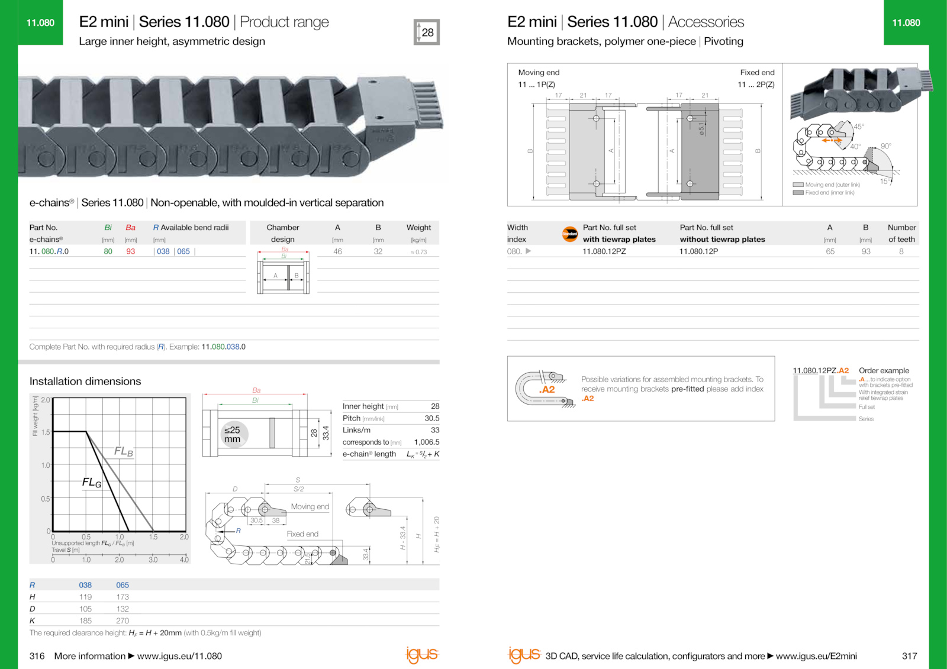Click the inner height 28 icon
The width and height of the screenshot is (947, 669).
click(427, 33)
